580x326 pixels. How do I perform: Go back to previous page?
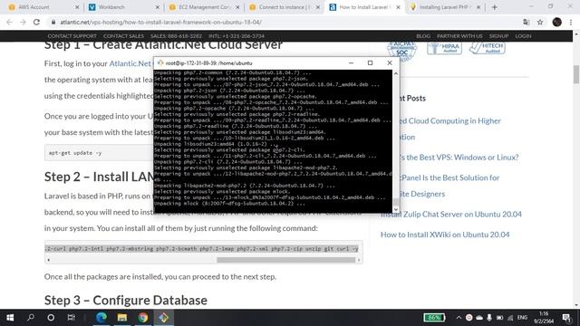point(9,22)
